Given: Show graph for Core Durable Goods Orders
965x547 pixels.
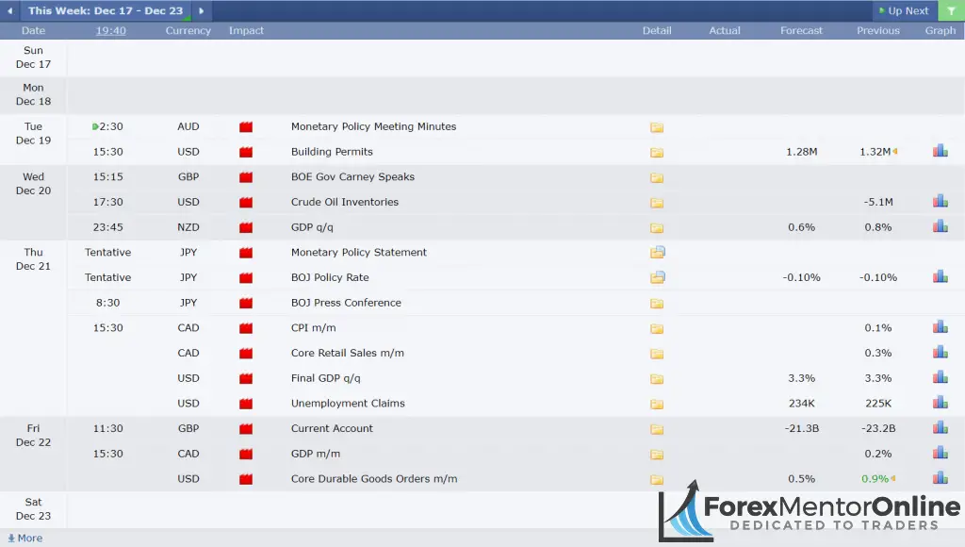Looking at the screenshot, I should click(x=940, y=478).
